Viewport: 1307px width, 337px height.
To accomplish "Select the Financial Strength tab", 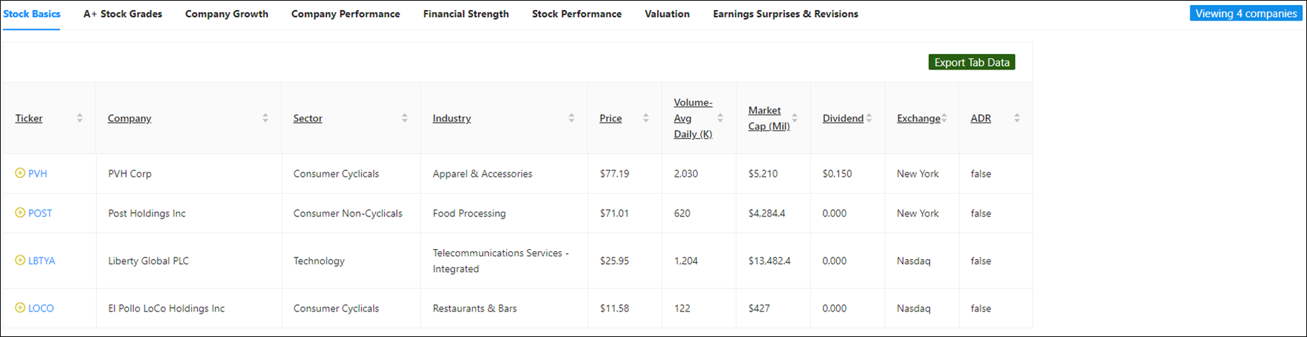I will (x=466, y=14).
